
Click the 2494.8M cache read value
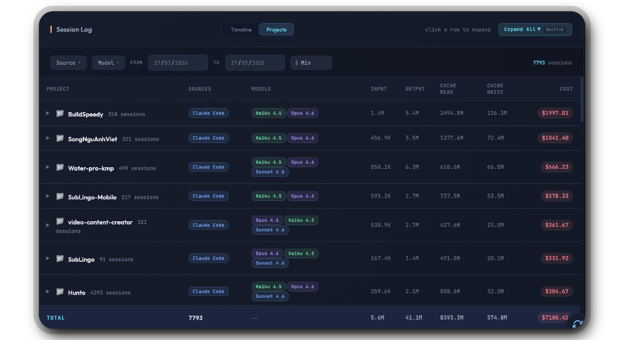[452, 113]
